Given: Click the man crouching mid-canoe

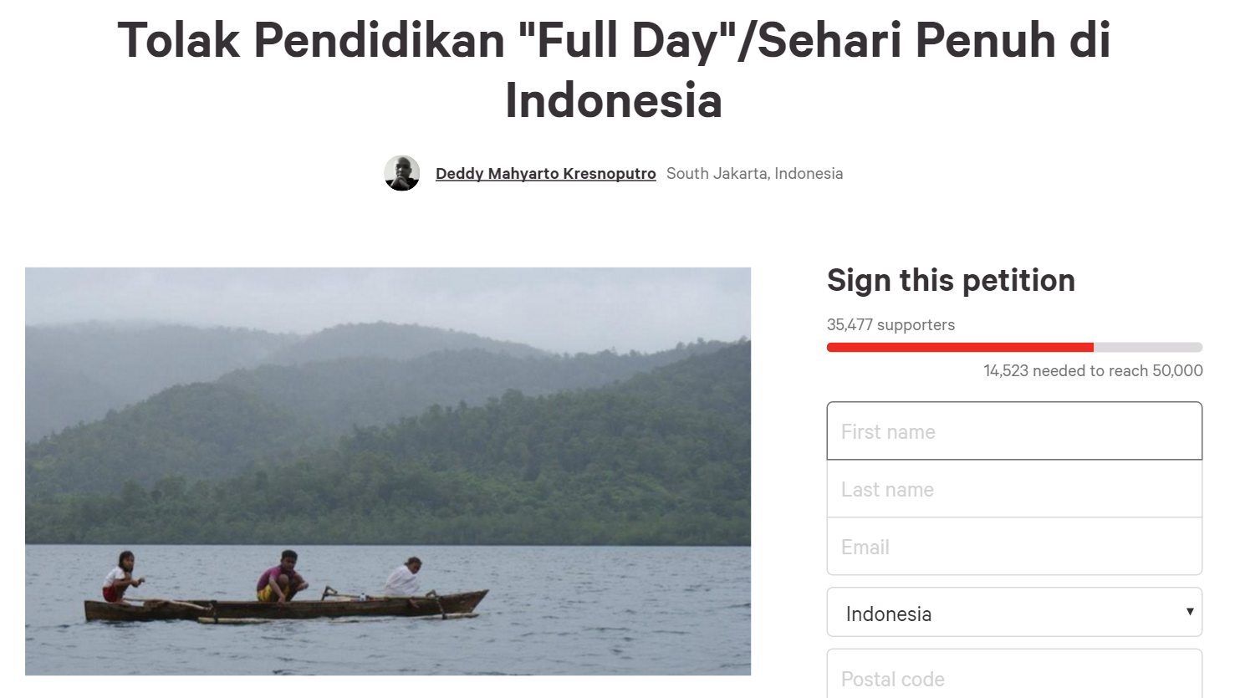Looking at the screenshot, I should point(280,577).
